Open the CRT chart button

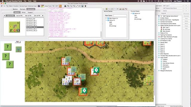click(x=57, y=6)
